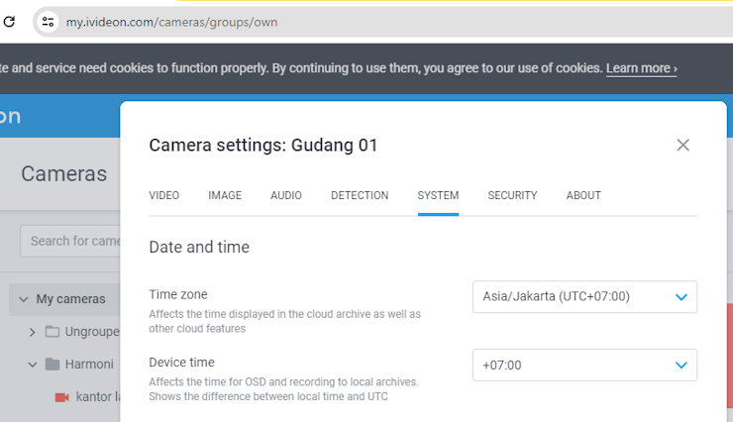This screenshot has height=422, width=733.
Task: Select the Harmoni folder icon
Action: (x=52, y=365)
